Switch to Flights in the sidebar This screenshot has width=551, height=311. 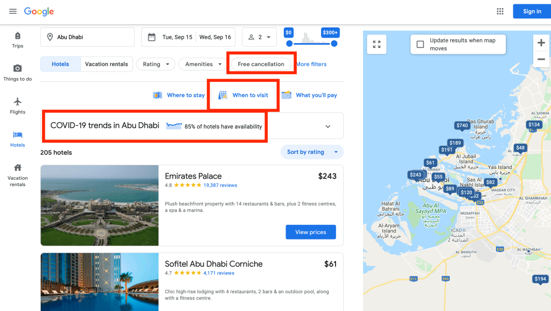18,105
